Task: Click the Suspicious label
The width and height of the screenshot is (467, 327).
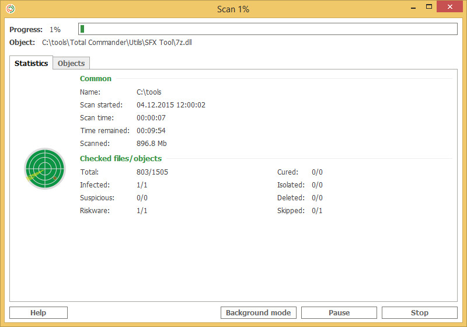Action: coord(97,197)
